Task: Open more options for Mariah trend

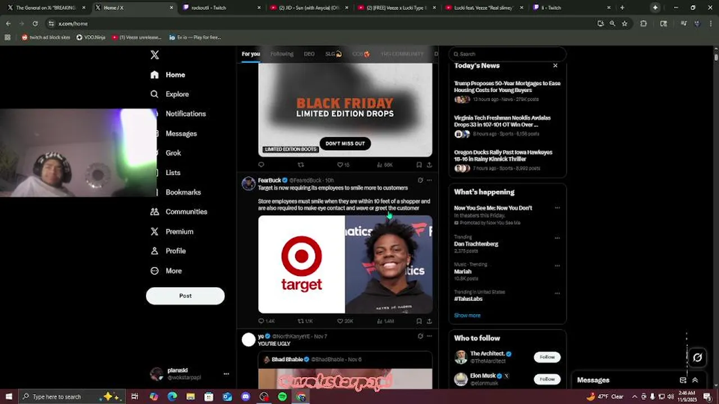Action: click(557, 265)
